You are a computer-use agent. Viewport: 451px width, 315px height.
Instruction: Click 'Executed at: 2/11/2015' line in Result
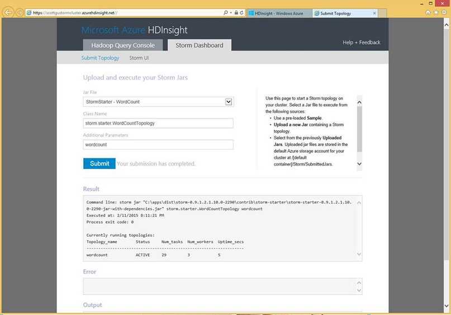coord(125,215)
